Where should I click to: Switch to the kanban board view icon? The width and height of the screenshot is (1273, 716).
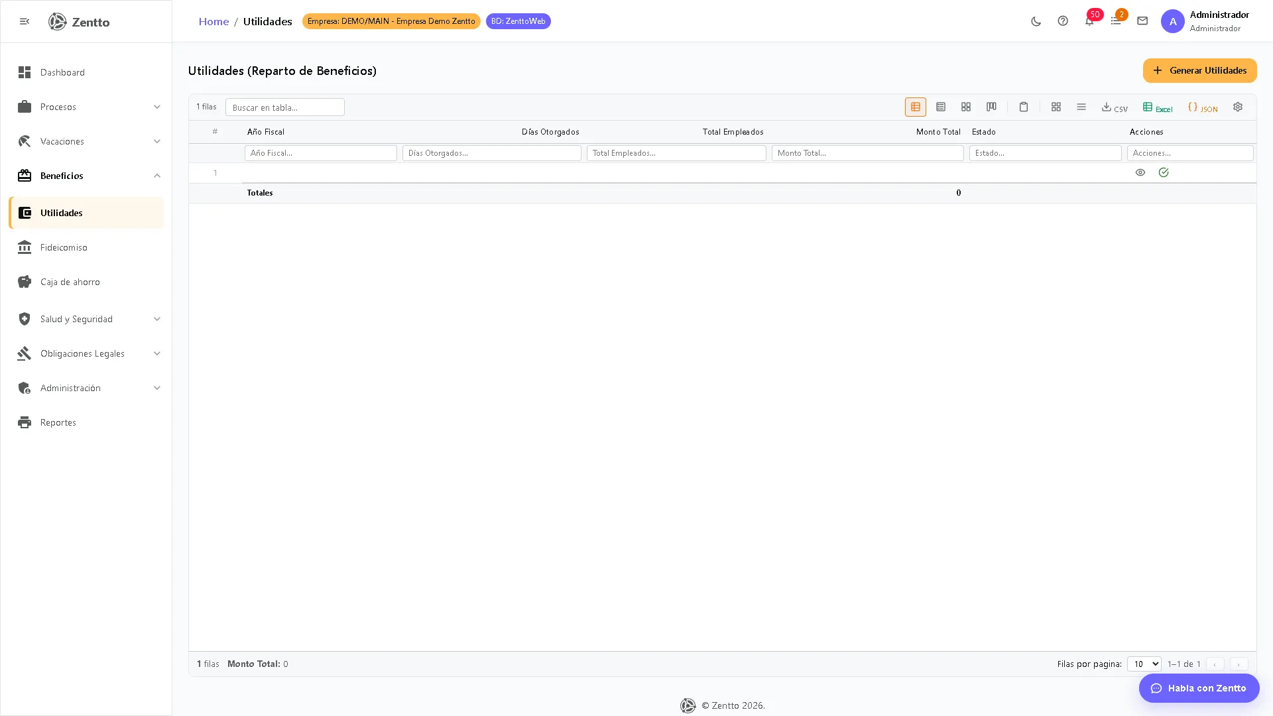(991, 107)
